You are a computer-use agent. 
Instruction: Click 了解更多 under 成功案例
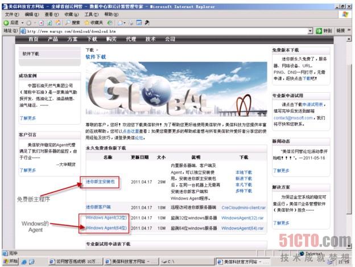pos(28,118)
